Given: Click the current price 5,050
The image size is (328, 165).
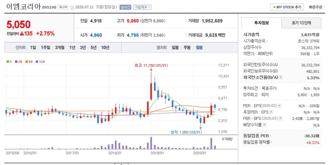Looking at the screenshot, I should [x=19, y=25].
